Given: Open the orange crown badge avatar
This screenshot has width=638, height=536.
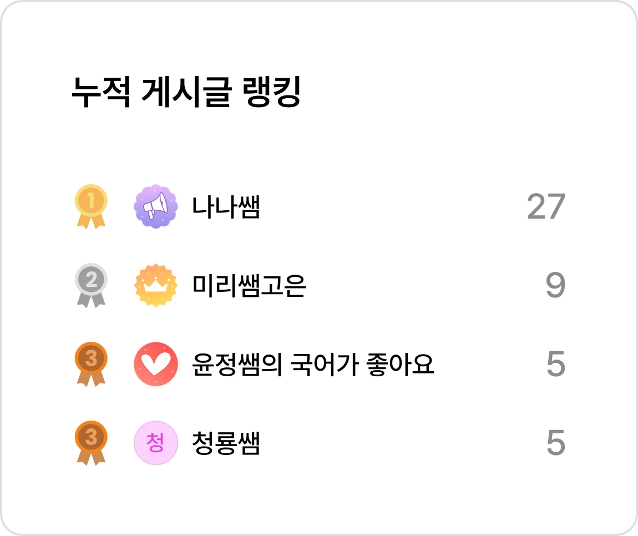Looking at the screenshot, I should click(156, 285).
